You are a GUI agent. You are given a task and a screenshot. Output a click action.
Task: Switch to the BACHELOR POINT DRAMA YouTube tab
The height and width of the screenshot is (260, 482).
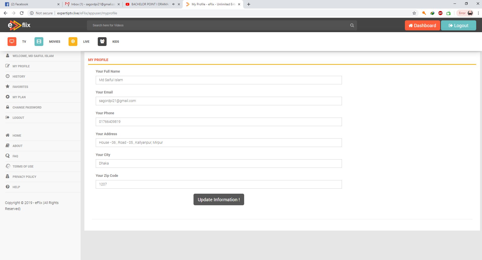pyautogui.click(x=153, y=4)
